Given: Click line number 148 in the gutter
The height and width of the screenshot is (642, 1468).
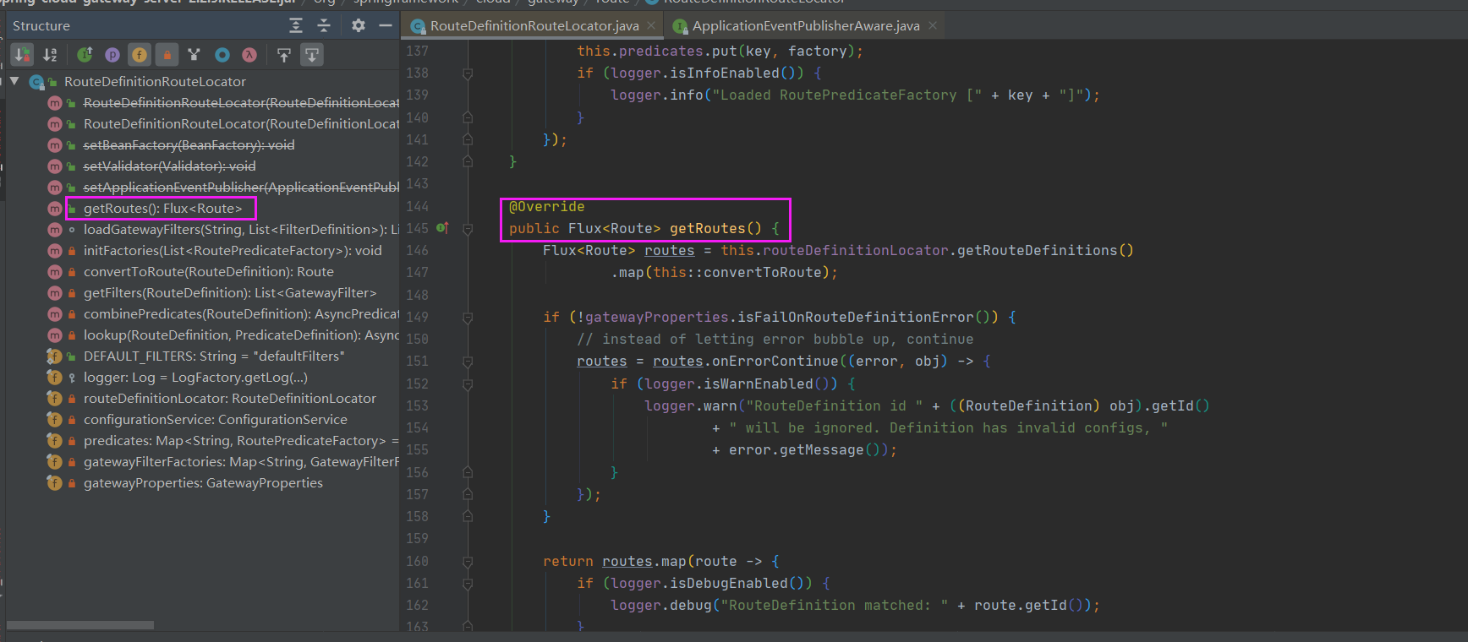Looking at the screenshot, I should [417, 296].
